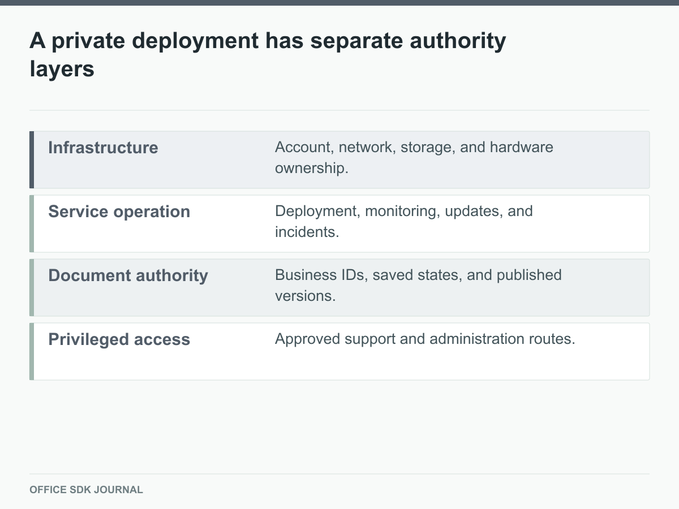Click the Privileged access row label
This screenshot has width=679, height=509.
coord(119,339)
